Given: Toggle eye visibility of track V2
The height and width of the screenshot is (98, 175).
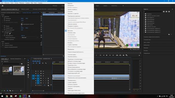Looking at the screenshot, I should [43, 73].
